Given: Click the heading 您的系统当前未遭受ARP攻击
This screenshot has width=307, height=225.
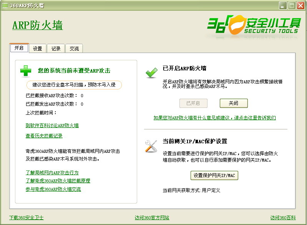Looking at the screenshot, I should pyautogui.click(x=74, y=70).
